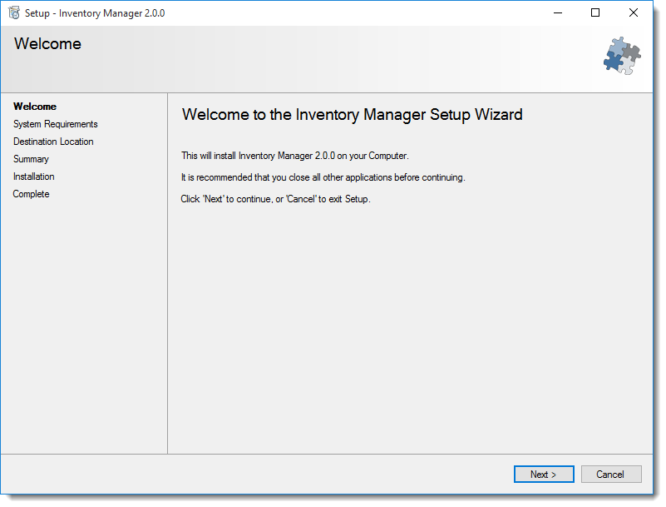
Task: Maximize the Setup window
Action: tap(595, 12)
